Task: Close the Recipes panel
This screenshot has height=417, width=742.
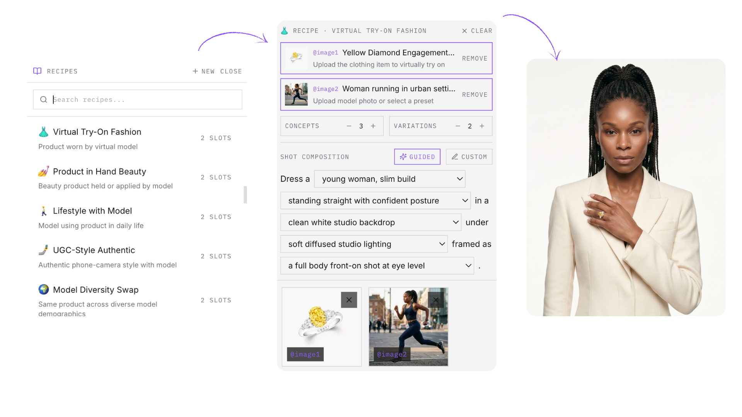Action: tap(231, 71)
